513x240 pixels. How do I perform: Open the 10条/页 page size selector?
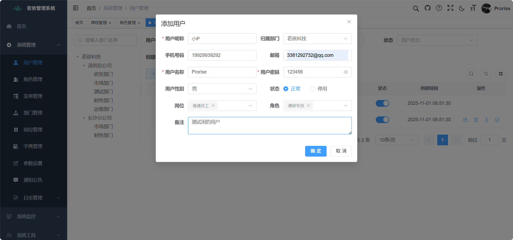(x=396, y=140)
